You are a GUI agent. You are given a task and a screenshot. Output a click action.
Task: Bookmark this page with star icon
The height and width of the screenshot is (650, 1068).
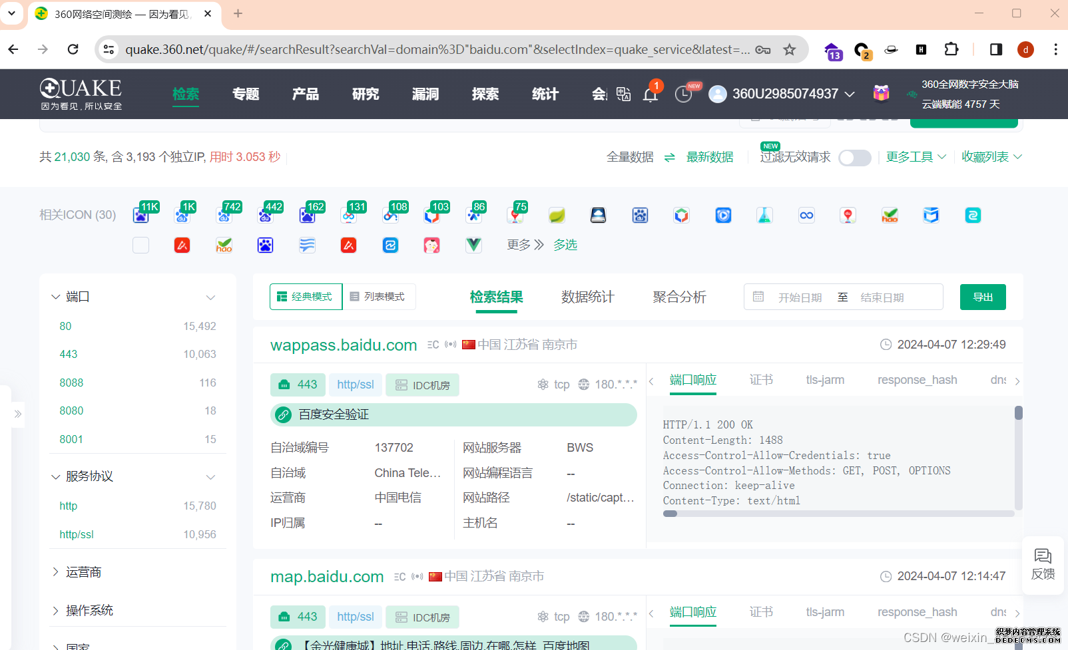[x=789, y=50]
